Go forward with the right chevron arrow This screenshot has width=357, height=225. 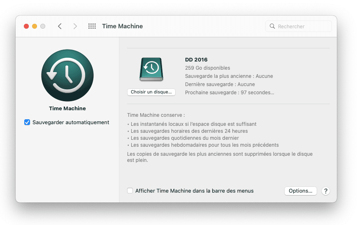[x=75, y=26]
